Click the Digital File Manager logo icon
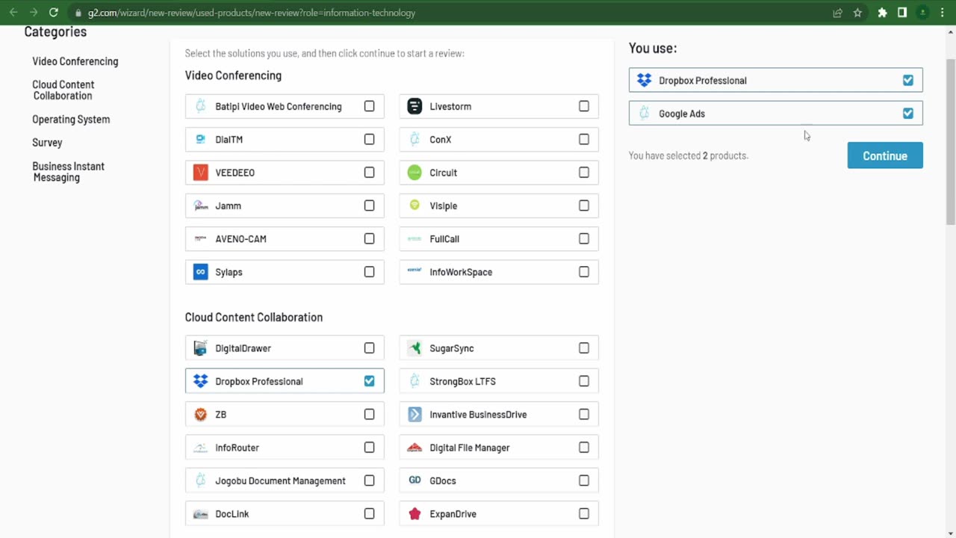This screenshot has height=538, width=956. point(415,448)
